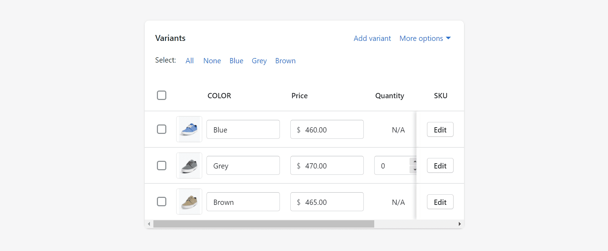
Task: Check the Grey variant checkbox
Action: (x=161, y=165)
